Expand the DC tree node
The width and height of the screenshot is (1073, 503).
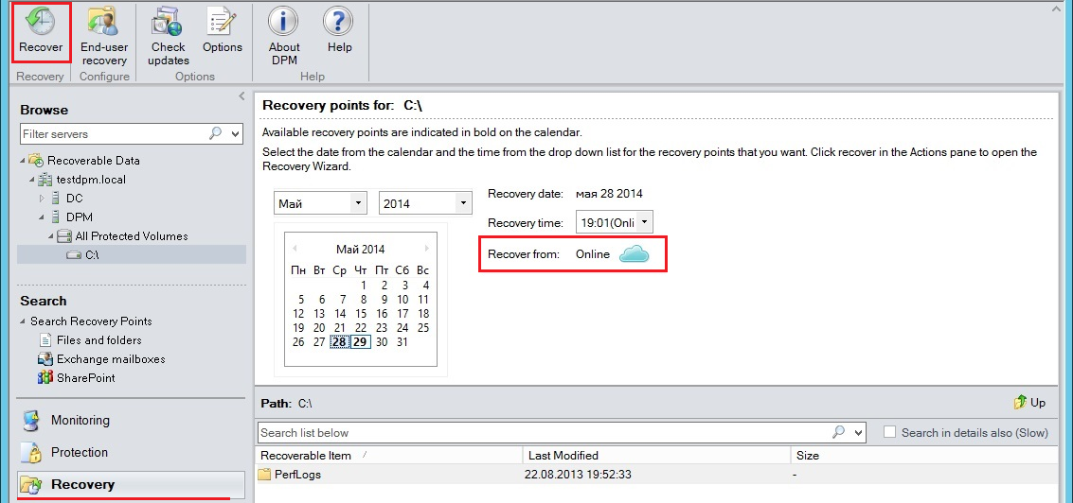[42, 199]
